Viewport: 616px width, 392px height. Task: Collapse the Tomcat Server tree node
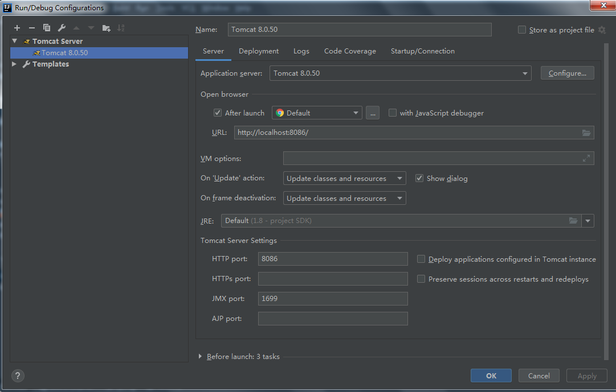click(15, 41)
